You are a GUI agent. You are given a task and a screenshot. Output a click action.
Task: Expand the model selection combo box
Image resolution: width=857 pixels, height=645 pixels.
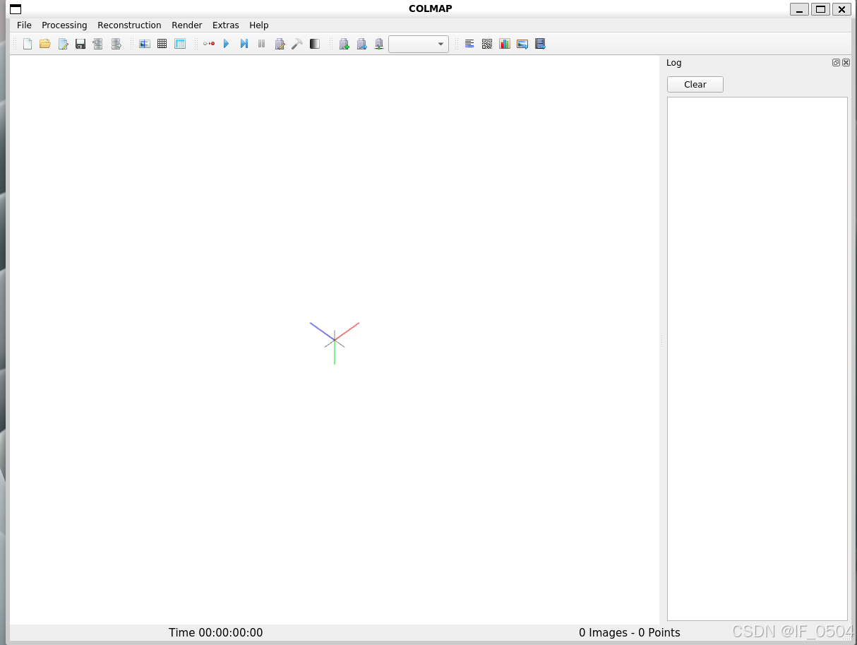click(x=419, y=44)
